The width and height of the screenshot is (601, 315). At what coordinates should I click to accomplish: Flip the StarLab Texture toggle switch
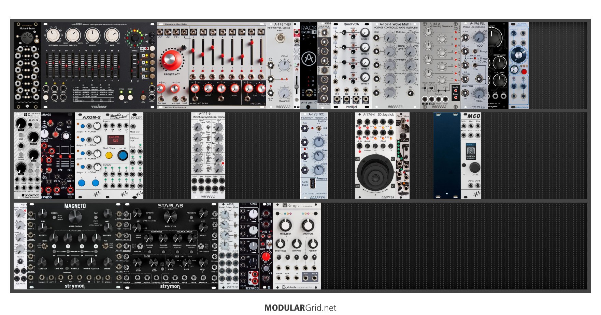point(140,246)
